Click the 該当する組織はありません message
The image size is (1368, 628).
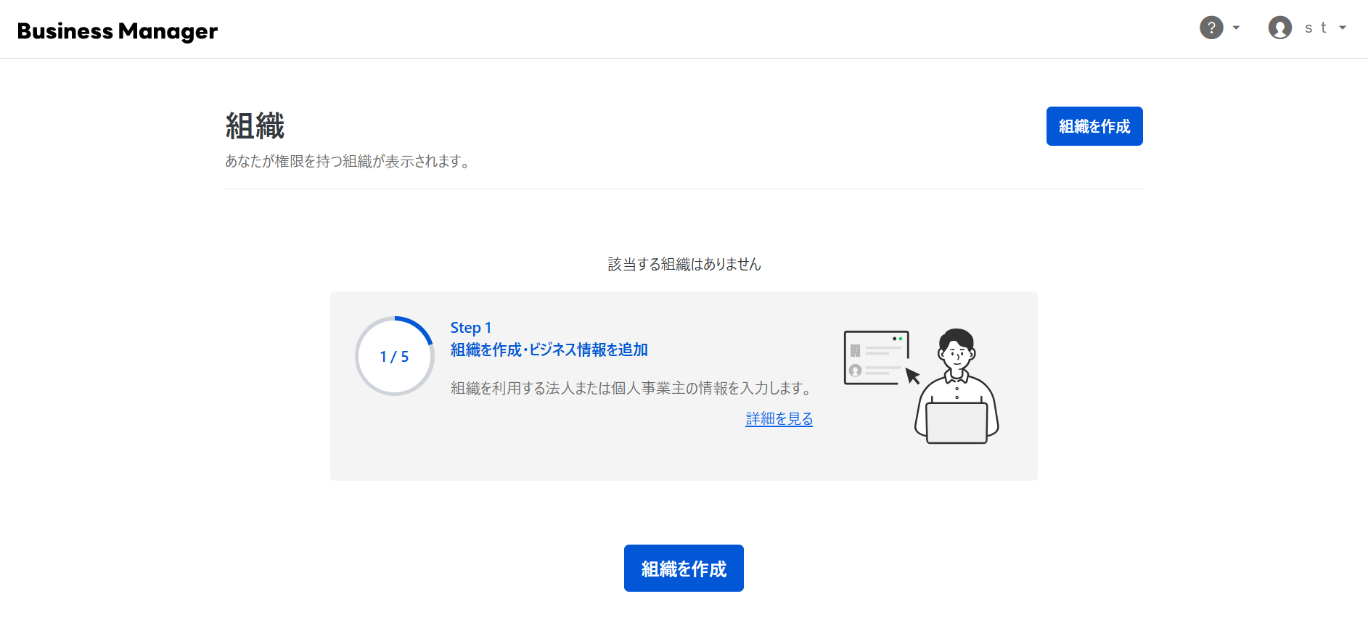pyautogui.click(x=684, y=264)
